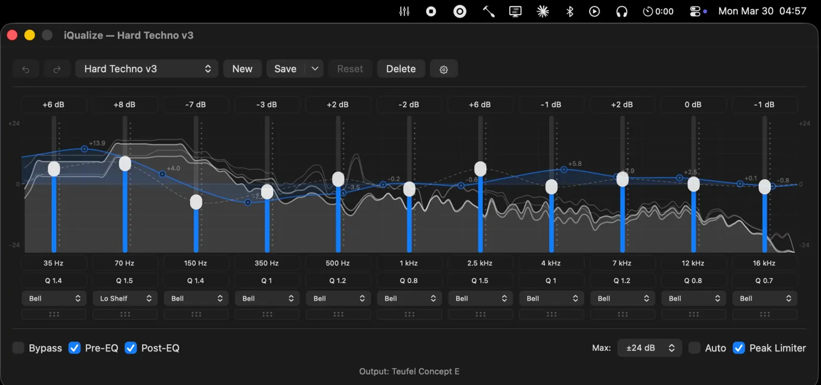Open Control Center in the menu bar

tap(695, 11)
